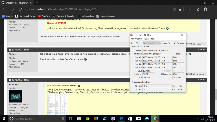Image resolution: width=217 pixels, height=122 pixels.
Task: Show hidden tray icons chevron
Action: [198, 118]
